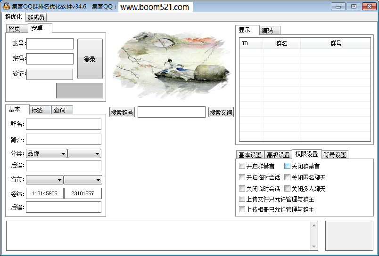Click the 群名 column header

tap(281, 43)
